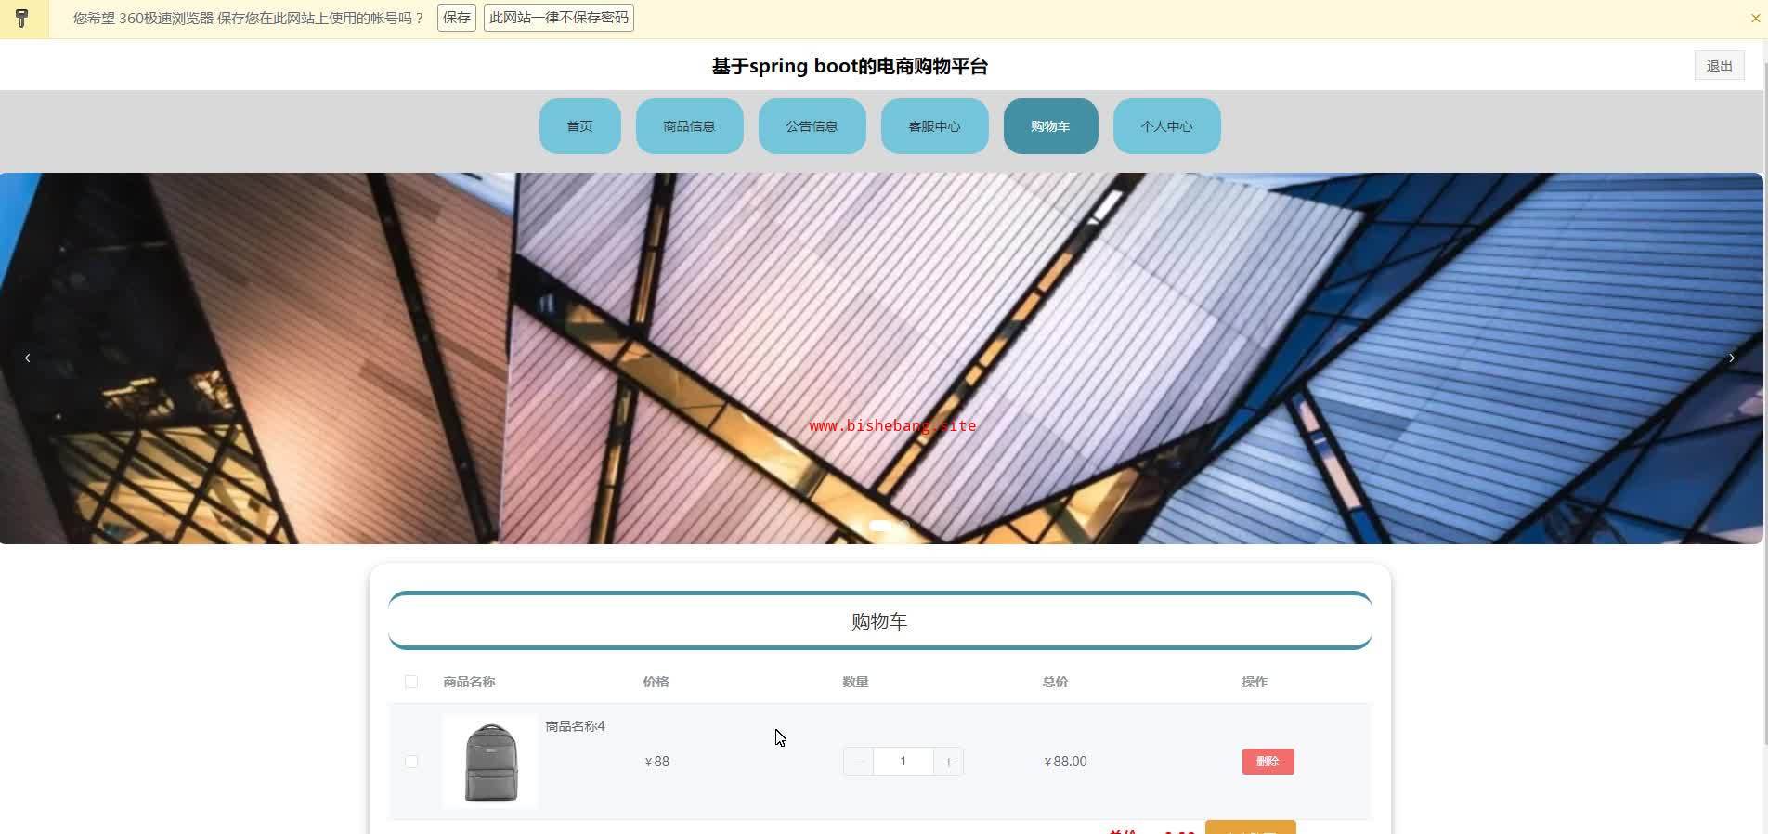Select the 购物车 tab
The height and width of the screenshot is (834, 1768).
click(1051, 126)
